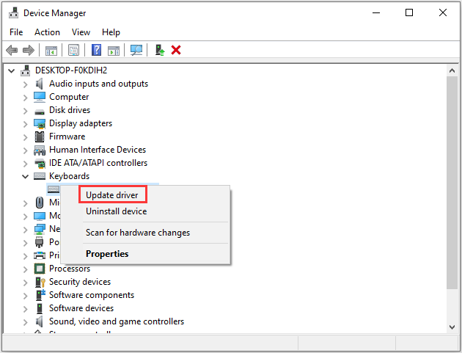Select the Audio inputs and outputs speaker icon

[x=39, y=84]
